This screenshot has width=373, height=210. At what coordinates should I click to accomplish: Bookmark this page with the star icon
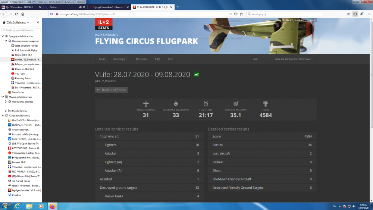click(241, 14)
